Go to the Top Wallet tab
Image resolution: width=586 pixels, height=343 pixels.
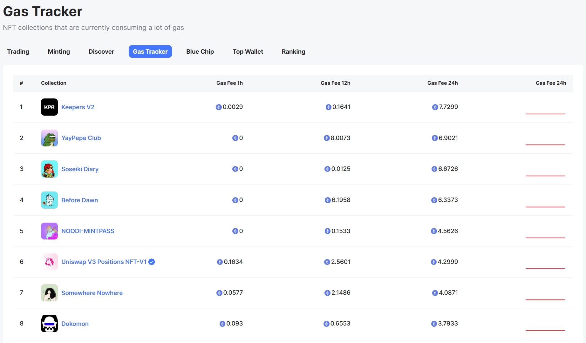248,51
